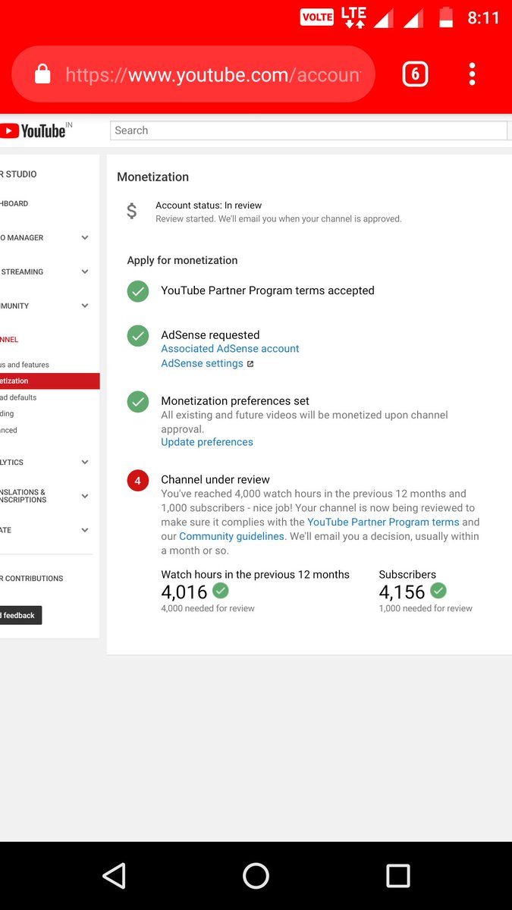This screenshot has height=910, width=512.
Task: Click external link icon next to AdSense settings
Action: click(x=250, y=364)
